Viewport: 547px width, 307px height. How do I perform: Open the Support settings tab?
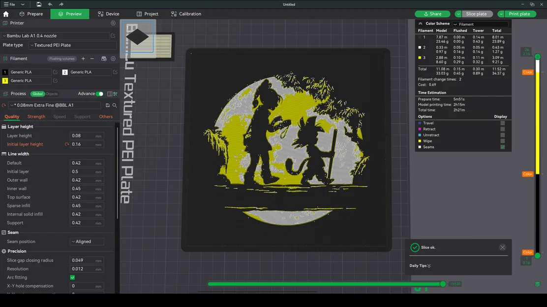pyautogui.click(x=82, y=117)
